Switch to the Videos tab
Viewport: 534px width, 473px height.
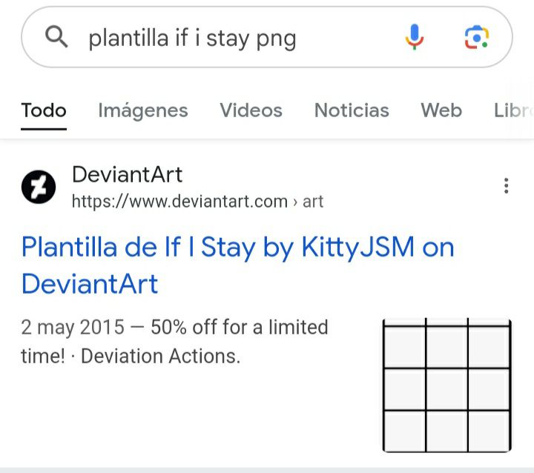tap(251, 110)
